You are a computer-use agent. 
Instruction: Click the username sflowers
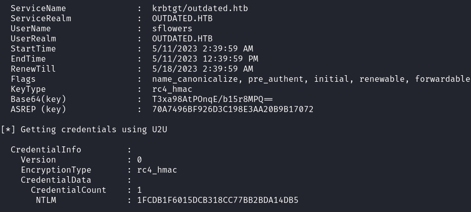click(x=172, y=29)
